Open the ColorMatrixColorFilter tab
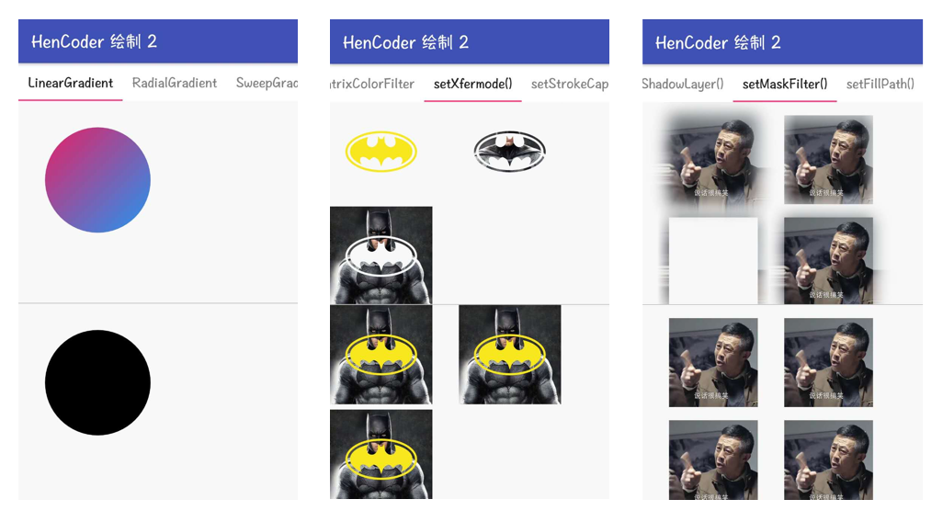Screen dimensions: 943x522 coord(372,85)
